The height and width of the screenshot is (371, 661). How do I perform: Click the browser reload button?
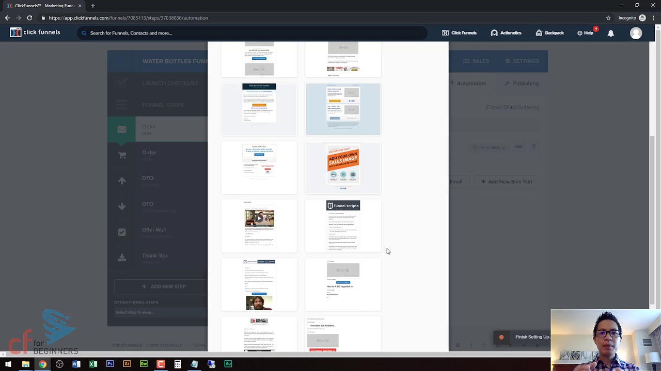point(29,18)
